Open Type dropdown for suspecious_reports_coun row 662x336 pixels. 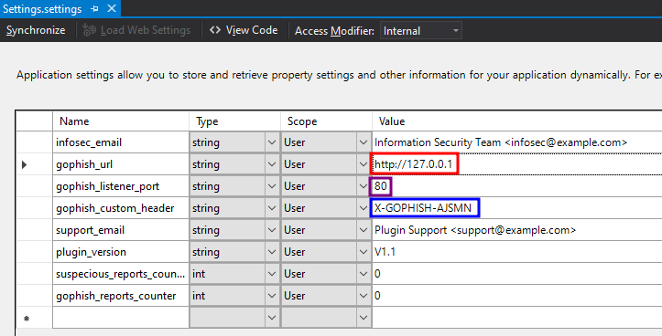(x=272, y=274)
